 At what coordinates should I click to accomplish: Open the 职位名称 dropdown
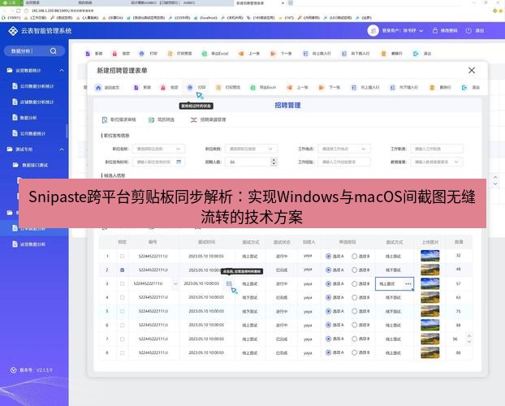pos(158,149)
